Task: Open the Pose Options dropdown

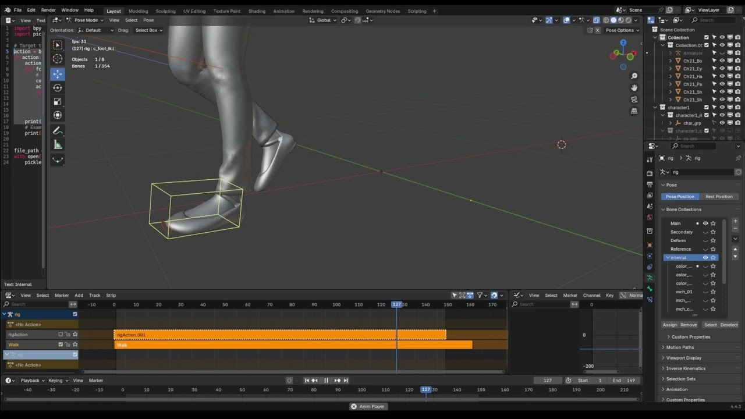Action: point(622,30)
